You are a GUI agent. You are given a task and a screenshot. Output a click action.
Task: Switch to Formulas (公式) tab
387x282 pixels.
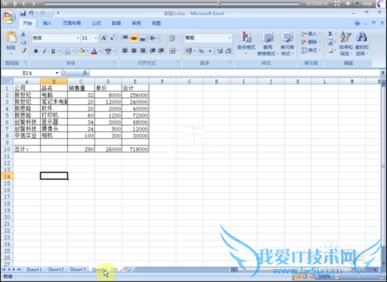coord(96,23)
